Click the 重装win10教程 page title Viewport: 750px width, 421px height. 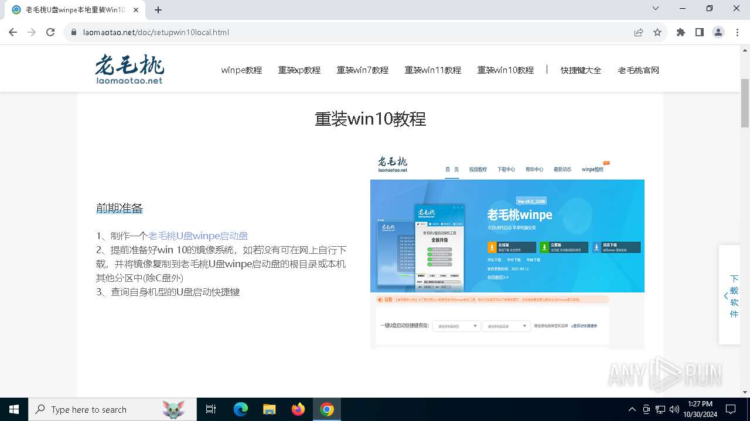[370, 119]
